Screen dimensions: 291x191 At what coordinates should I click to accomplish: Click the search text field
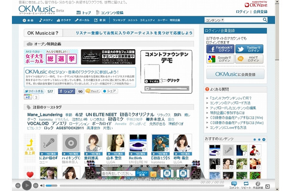pos(243,20)
